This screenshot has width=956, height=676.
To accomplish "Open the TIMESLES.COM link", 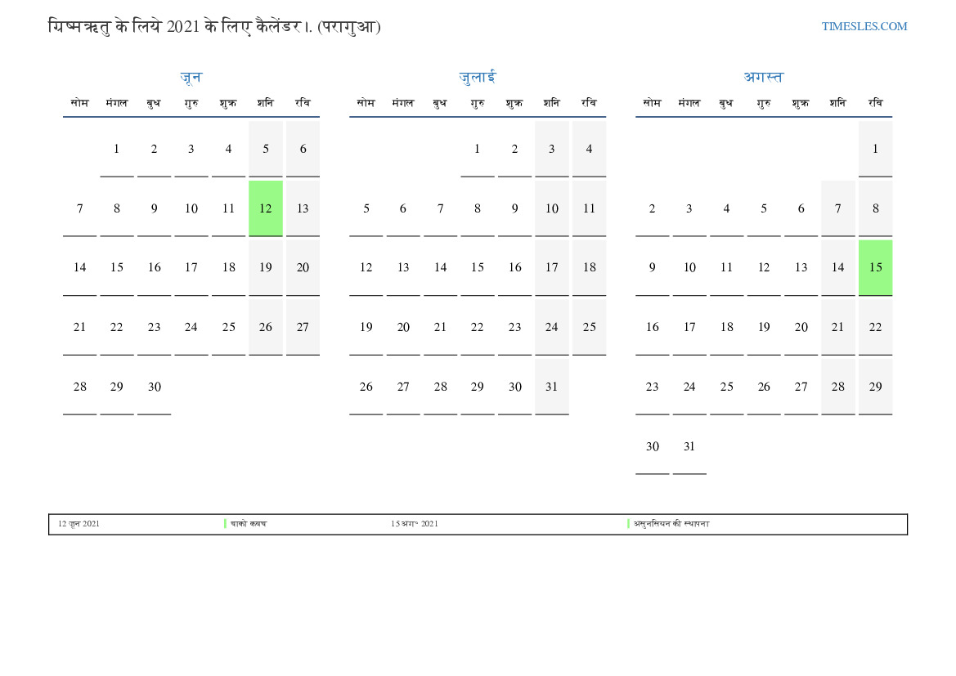I will point(864,26).
